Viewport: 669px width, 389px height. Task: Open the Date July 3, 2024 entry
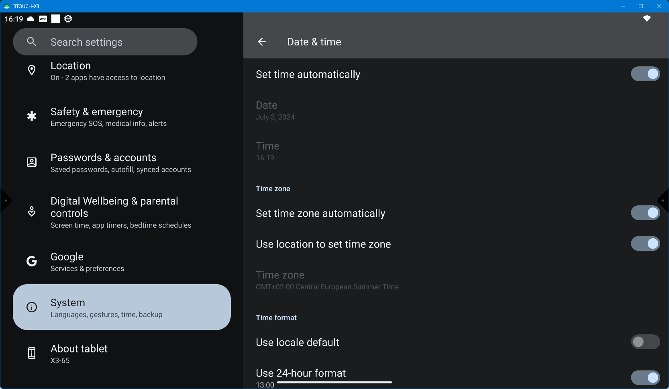(275, 111)
